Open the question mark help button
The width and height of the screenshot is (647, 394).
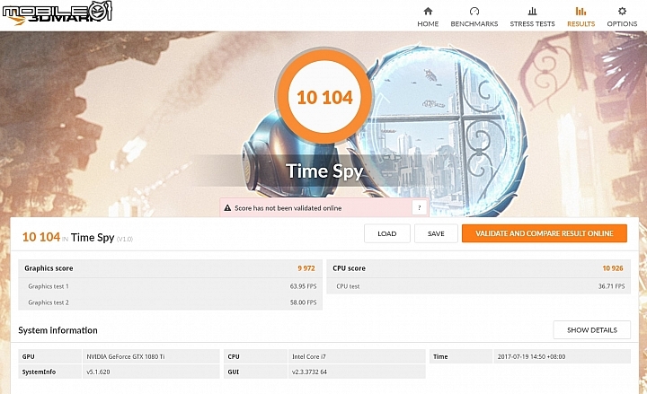(420, 207)
